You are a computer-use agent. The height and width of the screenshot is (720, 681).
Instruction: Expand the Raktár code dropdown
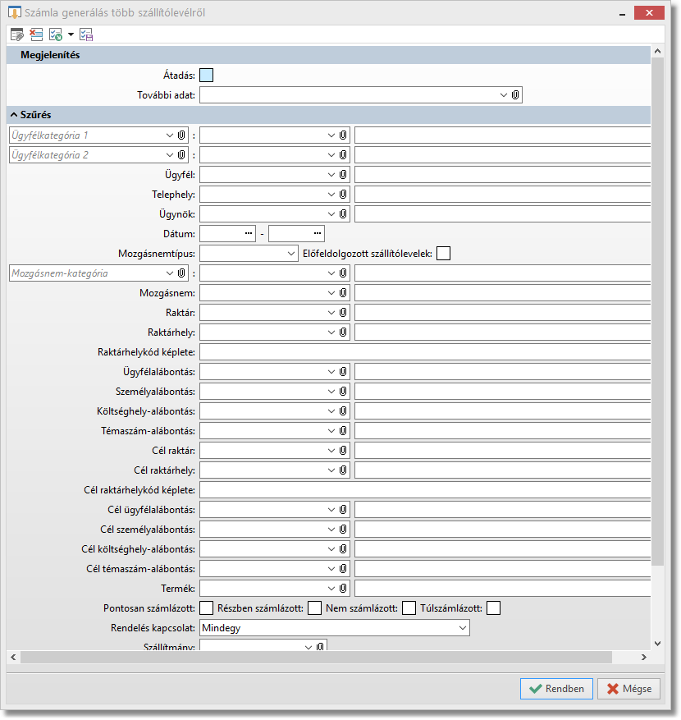coord(331,313)
